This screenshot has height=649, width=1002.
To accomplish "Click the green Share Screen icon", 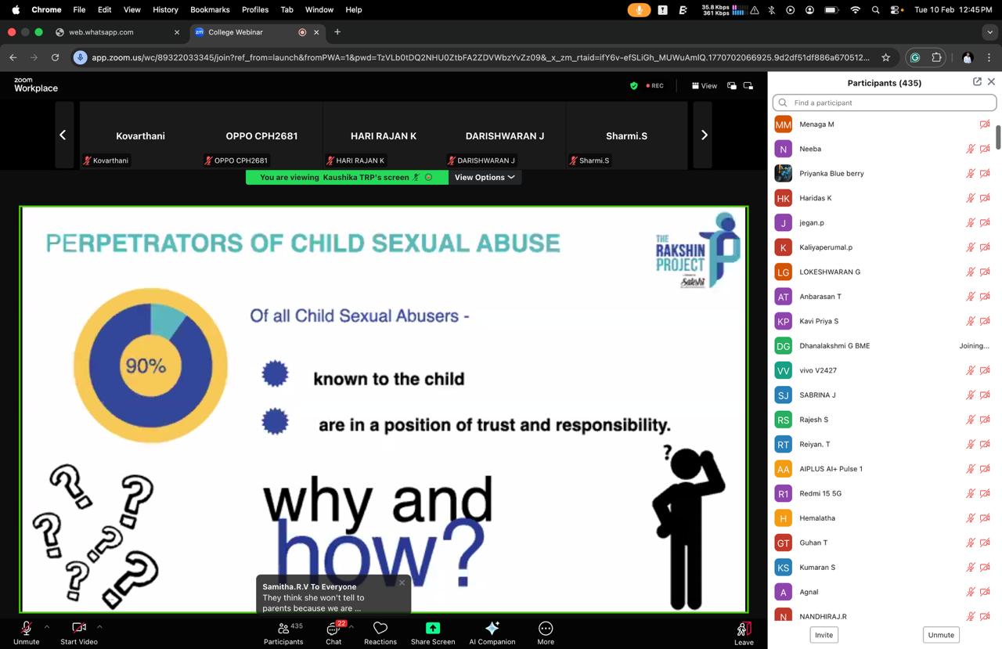I will pyautogui.click(x=432, y=628).
